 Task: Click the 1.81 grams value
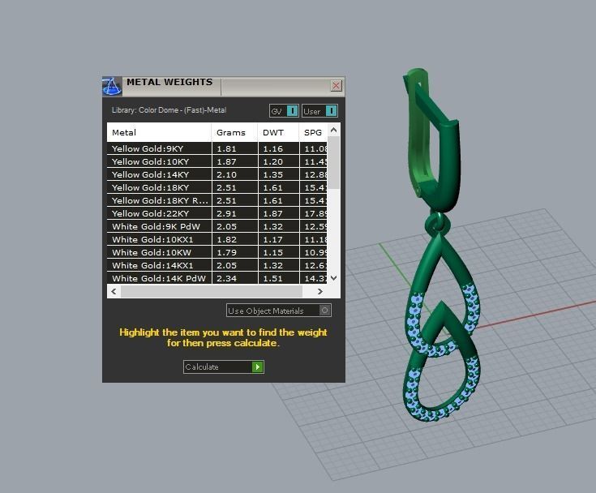(226, 148)
